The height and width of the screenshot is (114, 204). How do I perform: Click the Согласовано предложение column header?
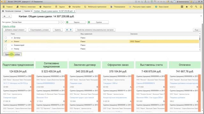[x=51, y=65]
